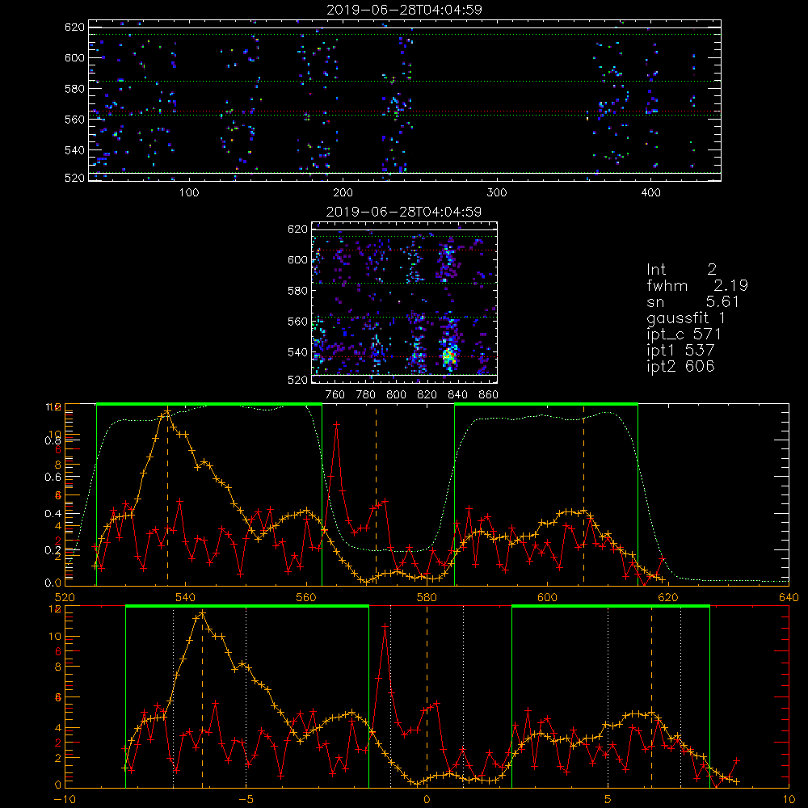
Task: Click white y-axis label 0.6 on third plot
Action: pos(53,478)
